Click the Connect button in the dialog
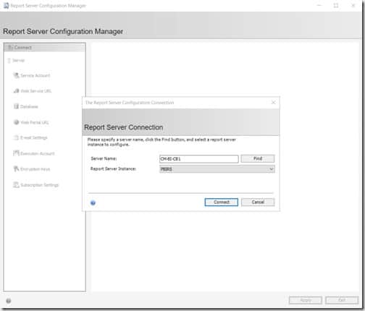The image size is (365, 311). pos(221,202)
